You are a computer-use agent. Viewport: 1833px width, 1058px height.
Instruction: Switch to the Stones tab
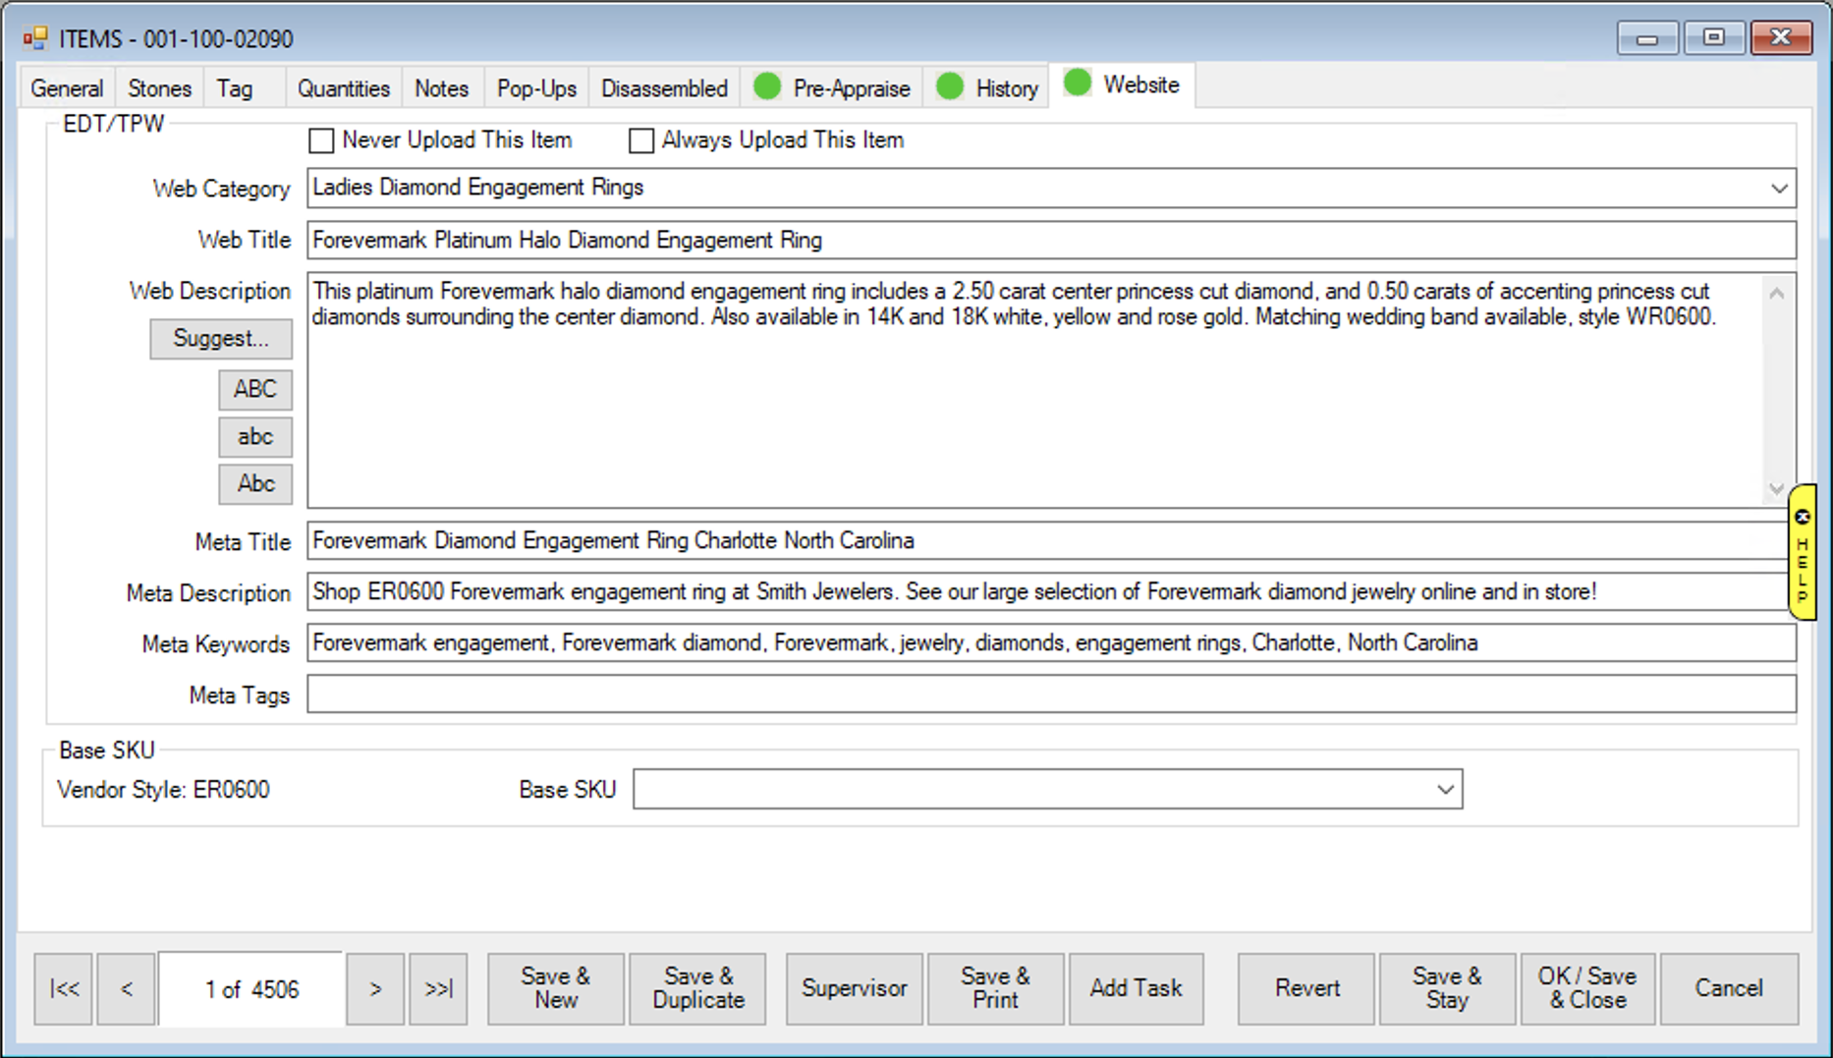(159, 88)
